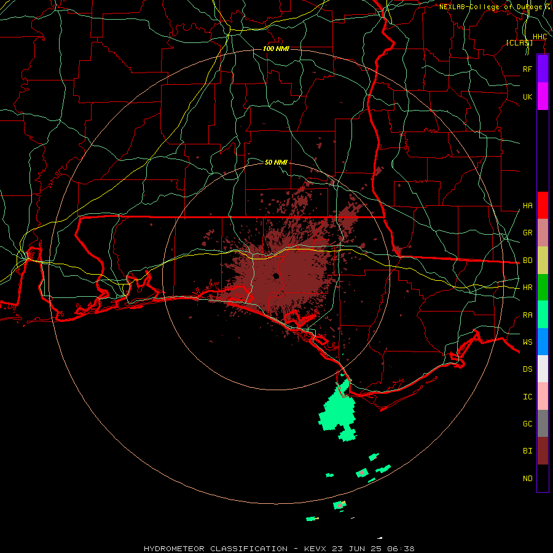Click the HA legend label
The width and height of the screenshot is (553, 553).
point(527,206)
